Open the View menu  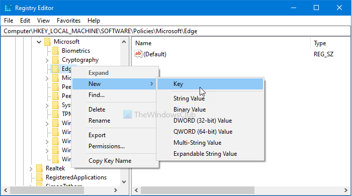pyautogui.click(x=43, y=21)
